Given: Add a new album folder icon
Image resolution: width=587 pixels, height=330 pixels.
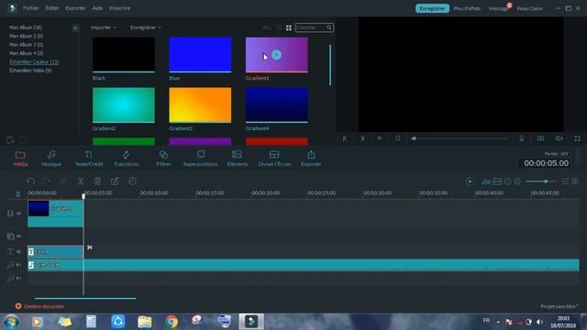Looking at the screenshot, I should point(10,140).
